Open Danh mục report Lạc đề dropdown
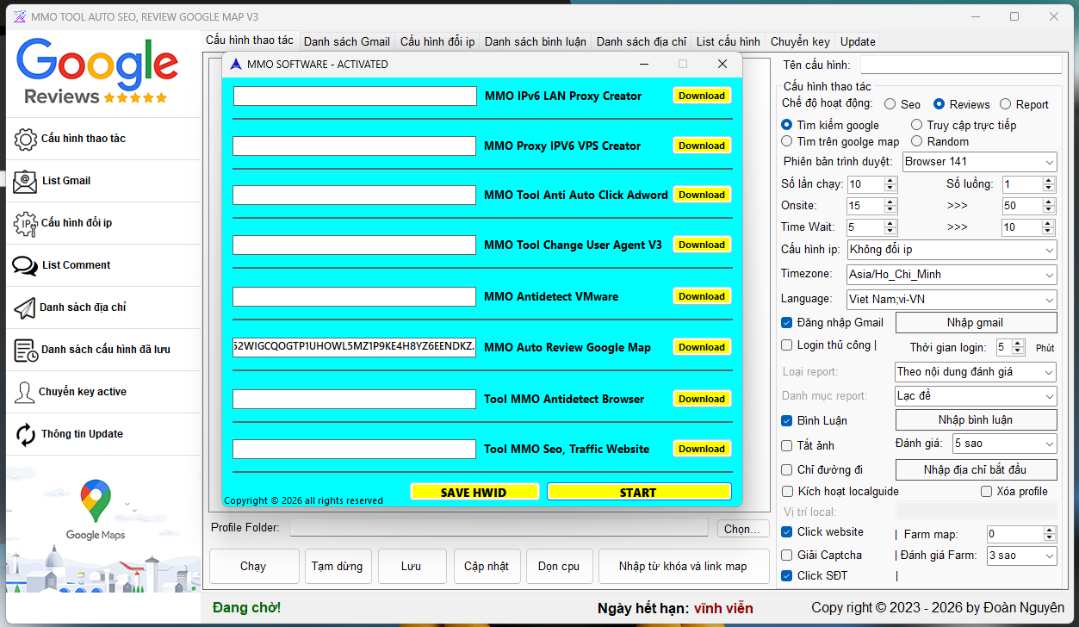1079x627 pixels. (977, 396)
